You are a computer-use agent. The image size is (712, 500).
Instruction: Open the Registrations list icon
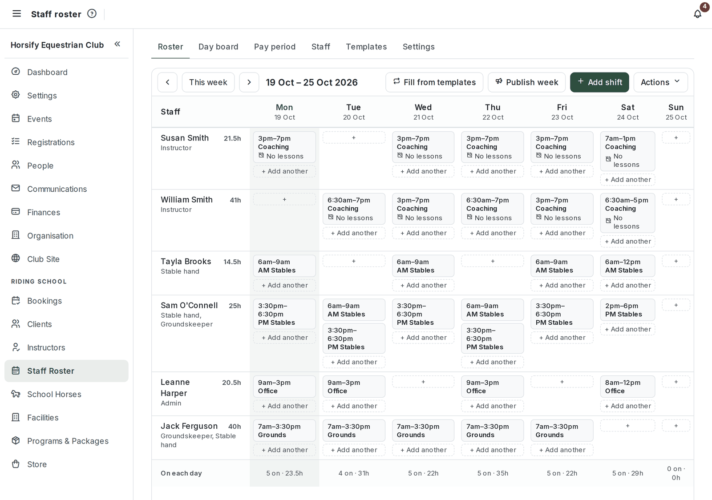click(x=16, y=141)
